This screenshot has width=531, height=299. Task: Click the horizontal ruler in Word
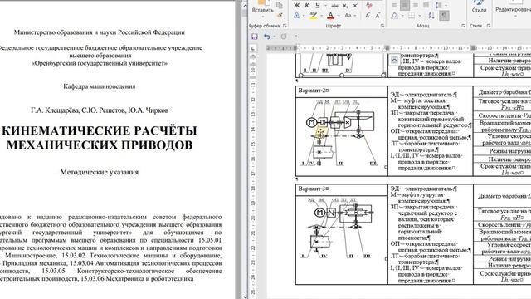tap(398, 48)
